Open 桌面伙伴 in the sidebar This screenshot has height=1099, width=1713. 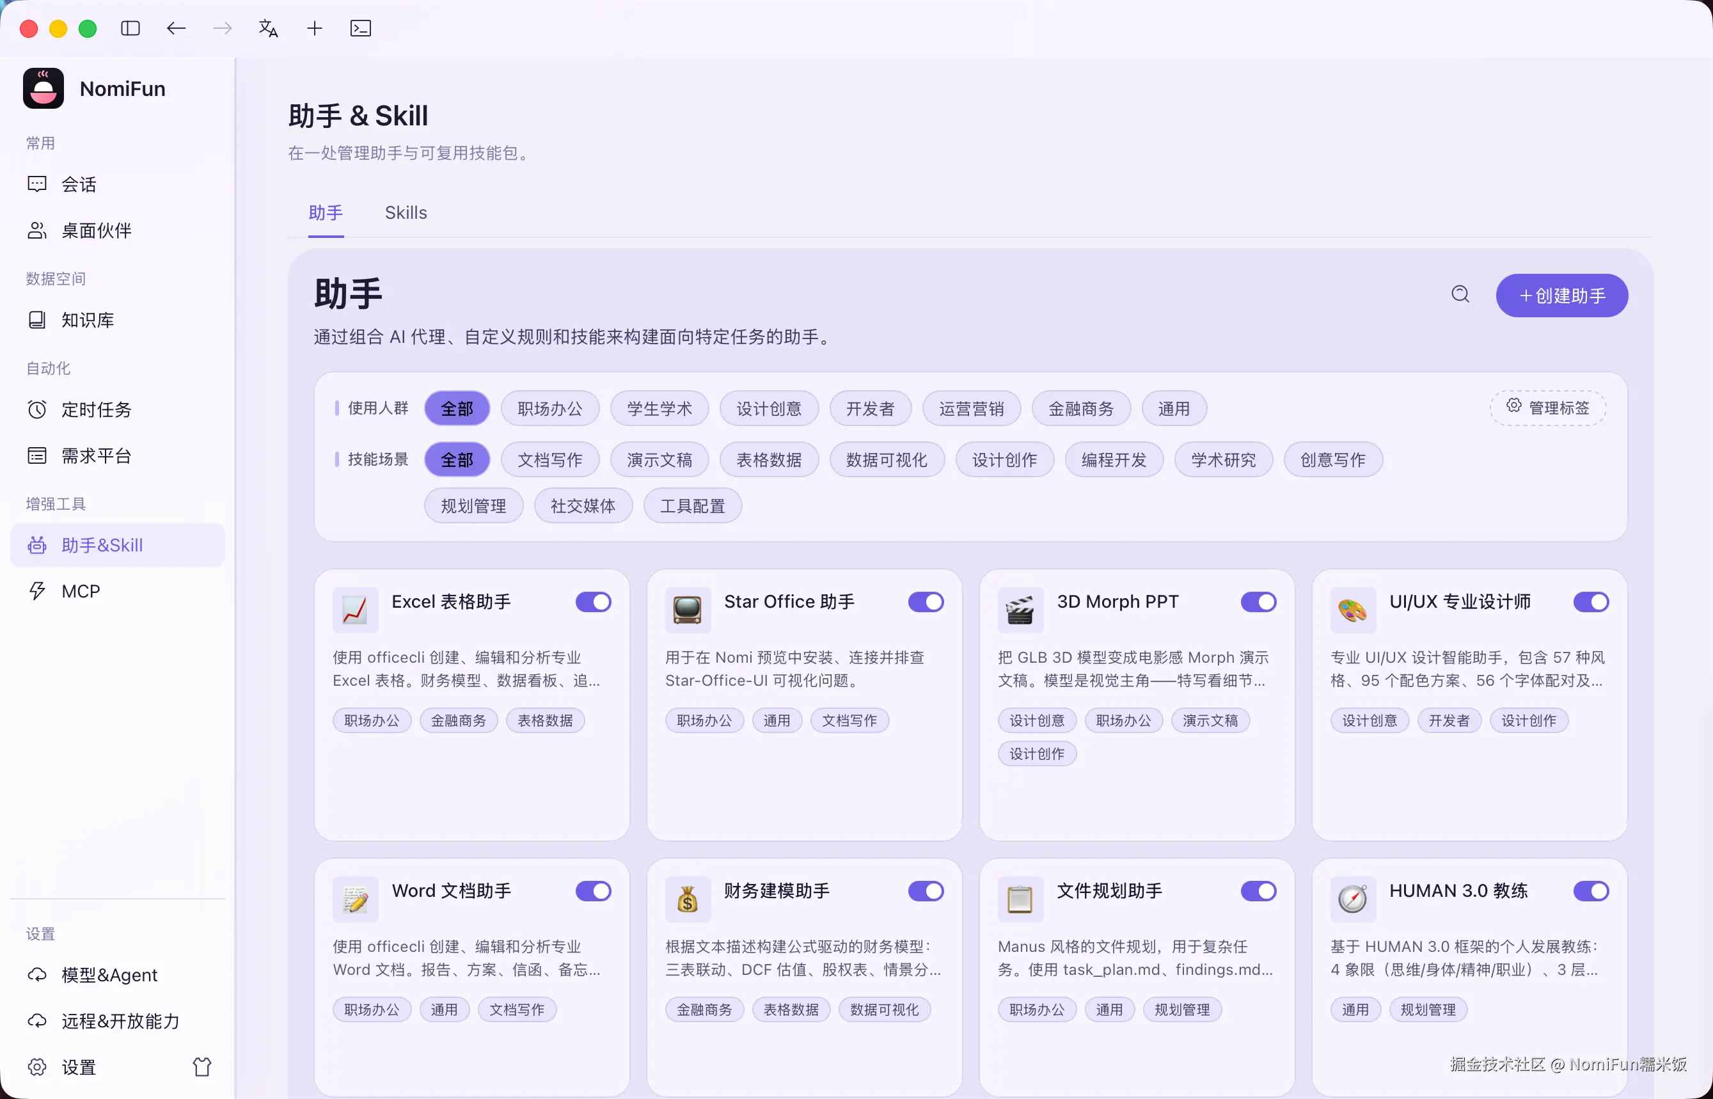118,230
